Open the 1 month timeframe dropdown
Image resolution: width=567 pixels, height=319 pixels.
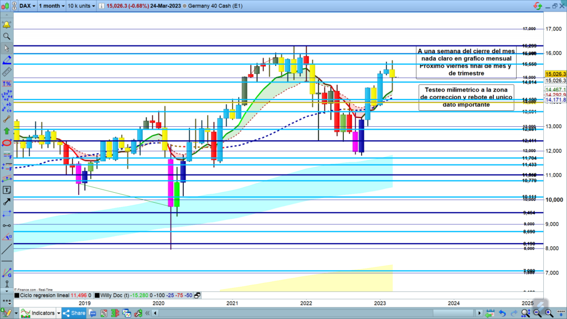[50, 6]
